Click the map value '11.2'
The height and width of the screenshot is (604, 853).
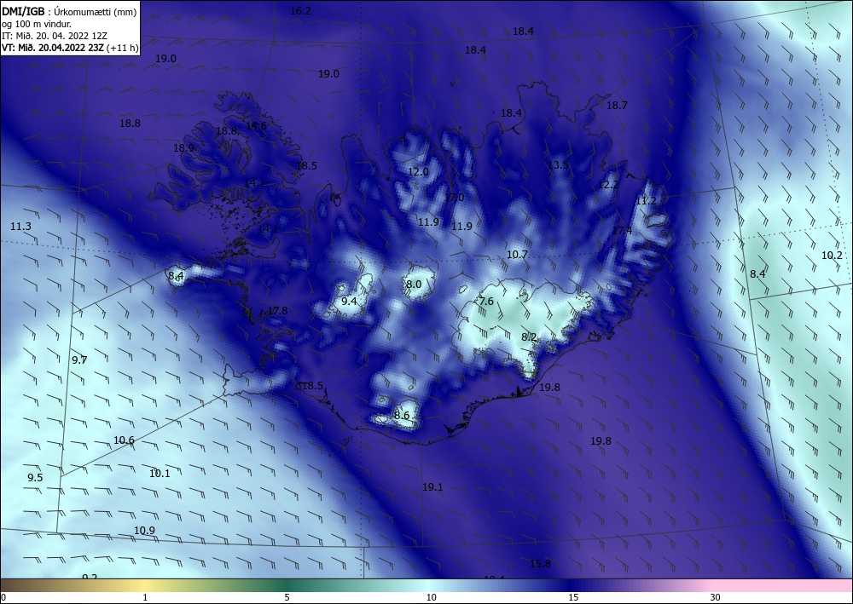click(x=647, y=201)
